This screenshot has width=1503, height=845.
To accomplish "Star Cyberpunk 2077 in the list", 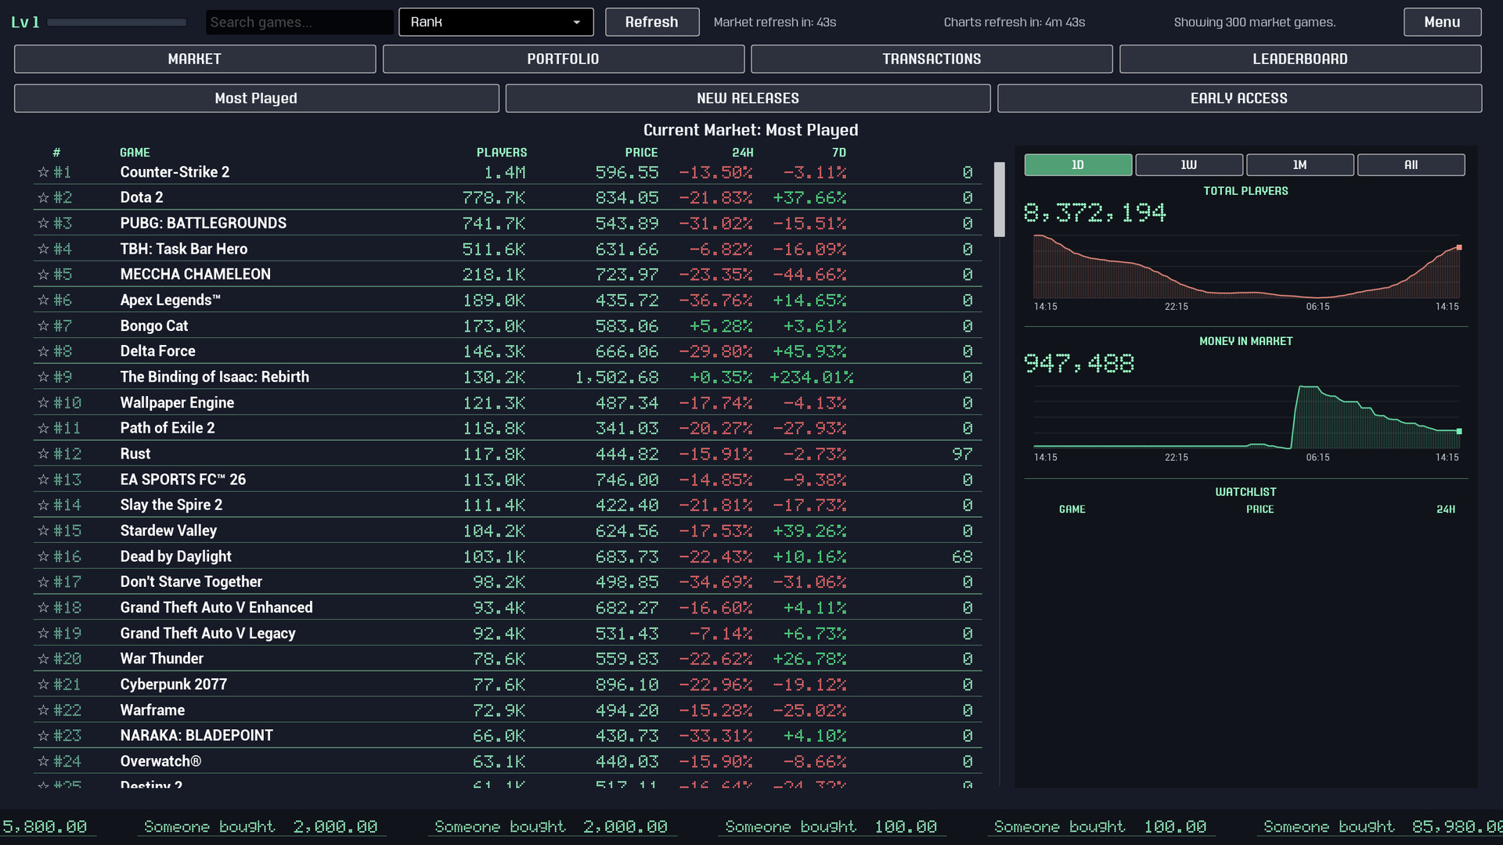I will 44,685.
